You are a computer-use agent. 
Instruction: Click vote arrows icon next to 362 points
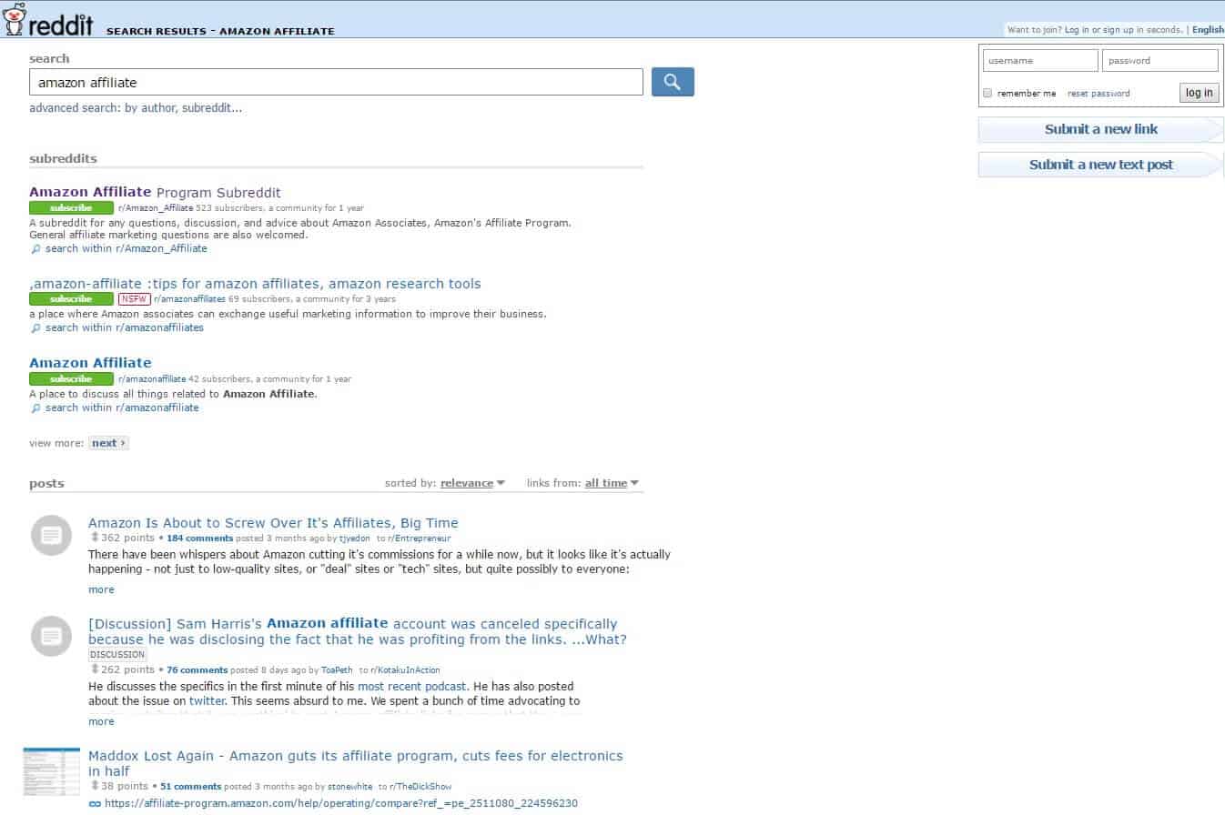[x=94, y=538]
